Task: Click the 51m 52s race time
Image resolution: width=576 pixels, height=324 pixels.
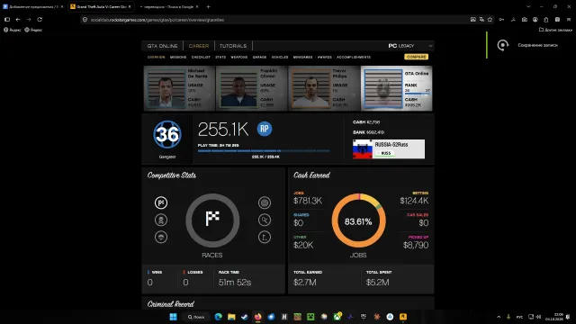Action: (235, 282)
